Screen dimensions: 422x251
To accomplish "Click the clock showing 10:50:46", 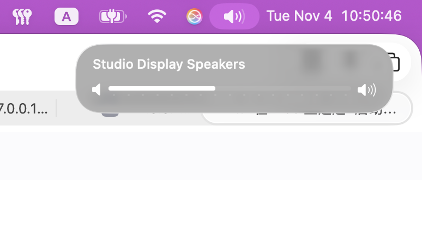I will tap(372, 16).
